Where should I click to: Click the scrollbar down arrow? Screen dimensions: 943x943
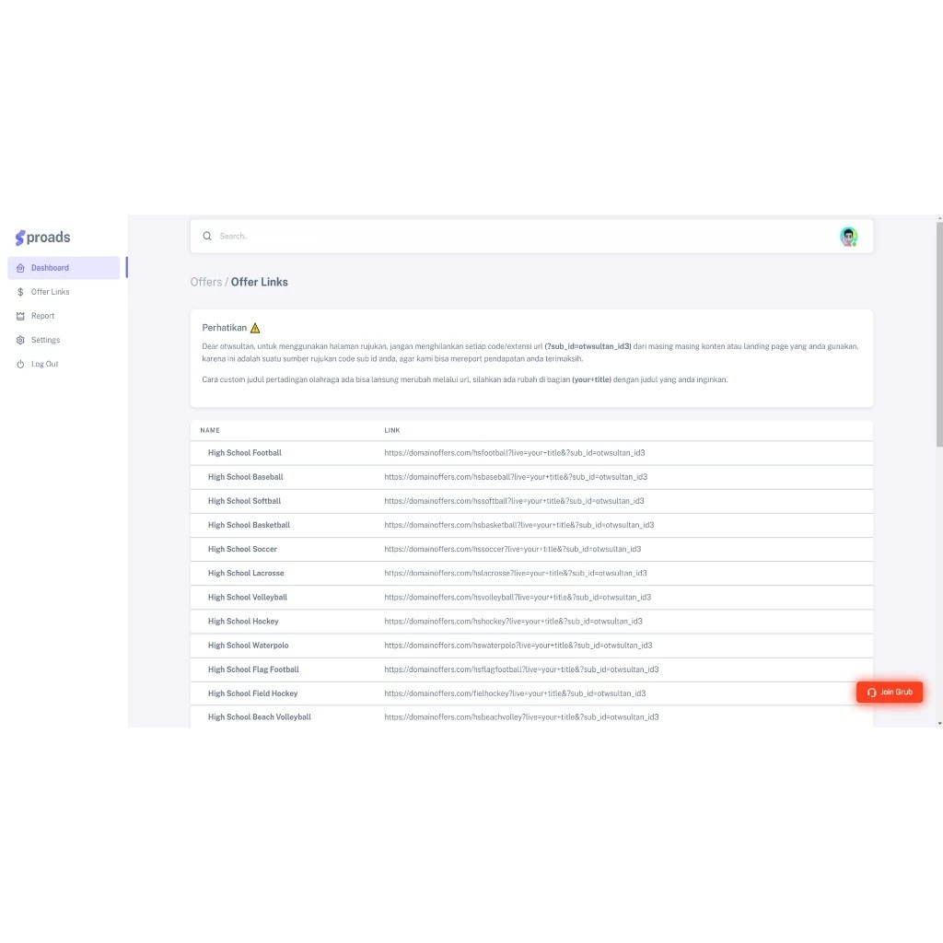[x=939, y=724]
